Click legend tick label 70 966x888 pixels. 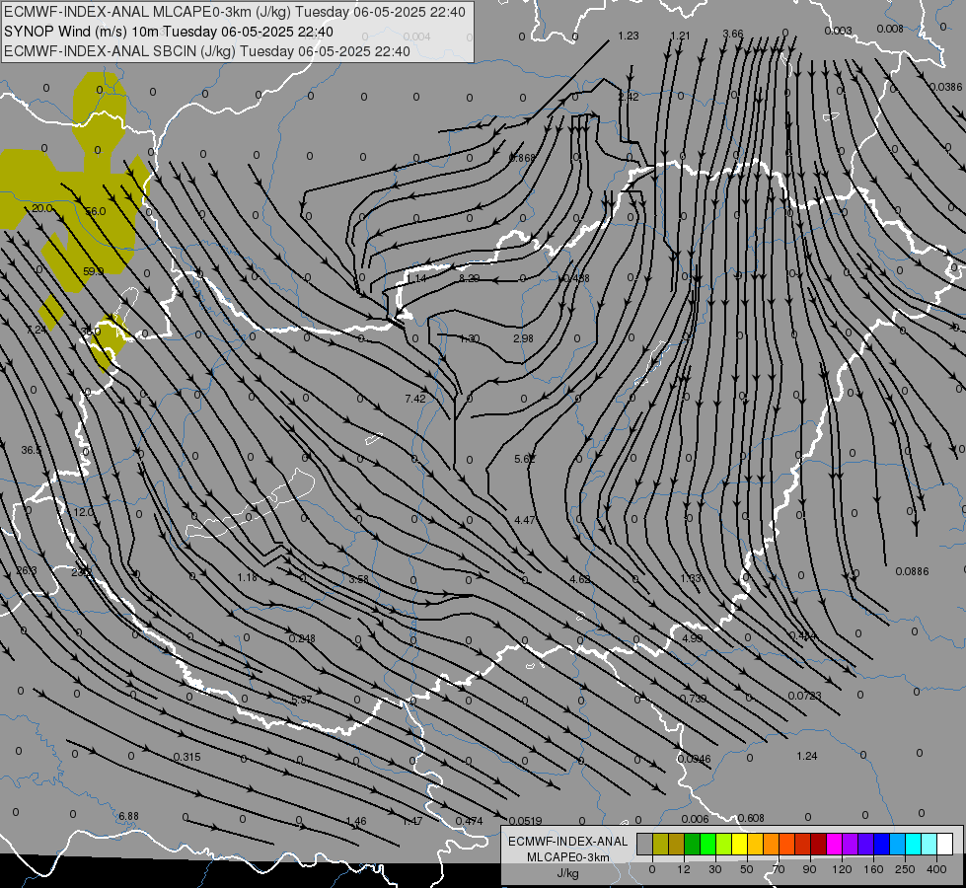(779, 869)
